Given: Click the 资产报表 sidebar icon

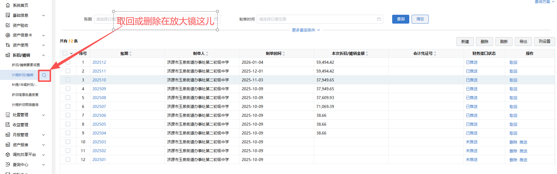Looking at the screenshot, I should click(x=8, y=145).
